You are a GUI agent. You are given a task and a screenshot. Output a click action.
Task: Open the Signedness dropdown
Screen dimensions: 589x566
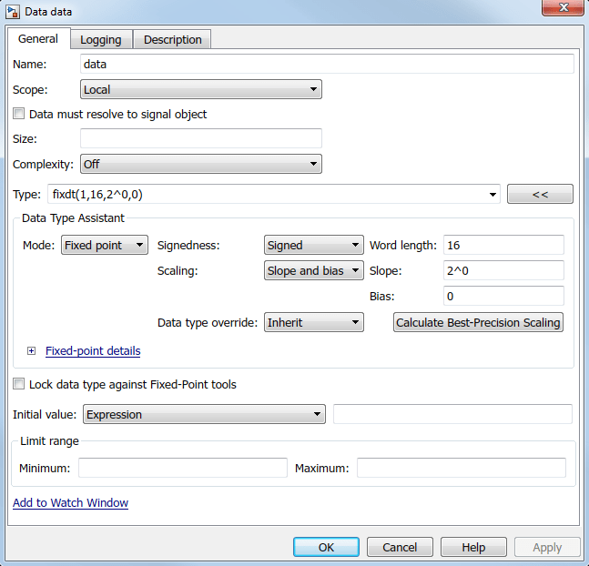pos(314,245)
